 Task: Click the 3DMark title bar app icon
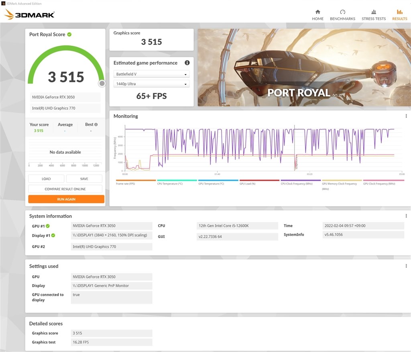(x=3, y=3)
